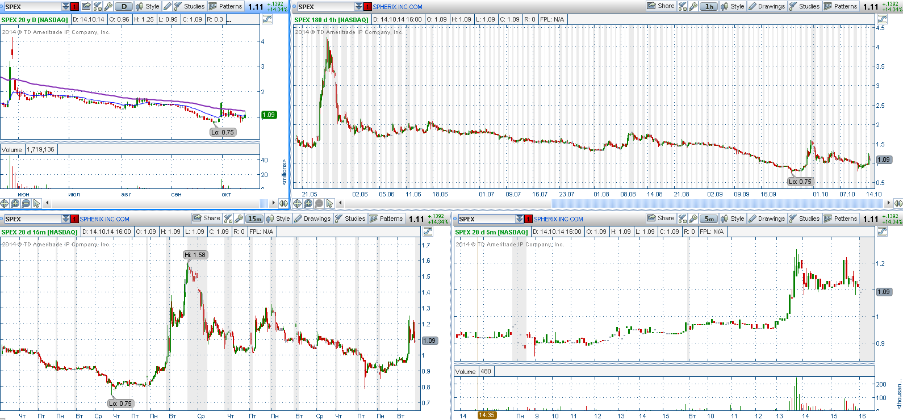Open SPHERIX INC COM link on 1h chart

pos(398,7)
